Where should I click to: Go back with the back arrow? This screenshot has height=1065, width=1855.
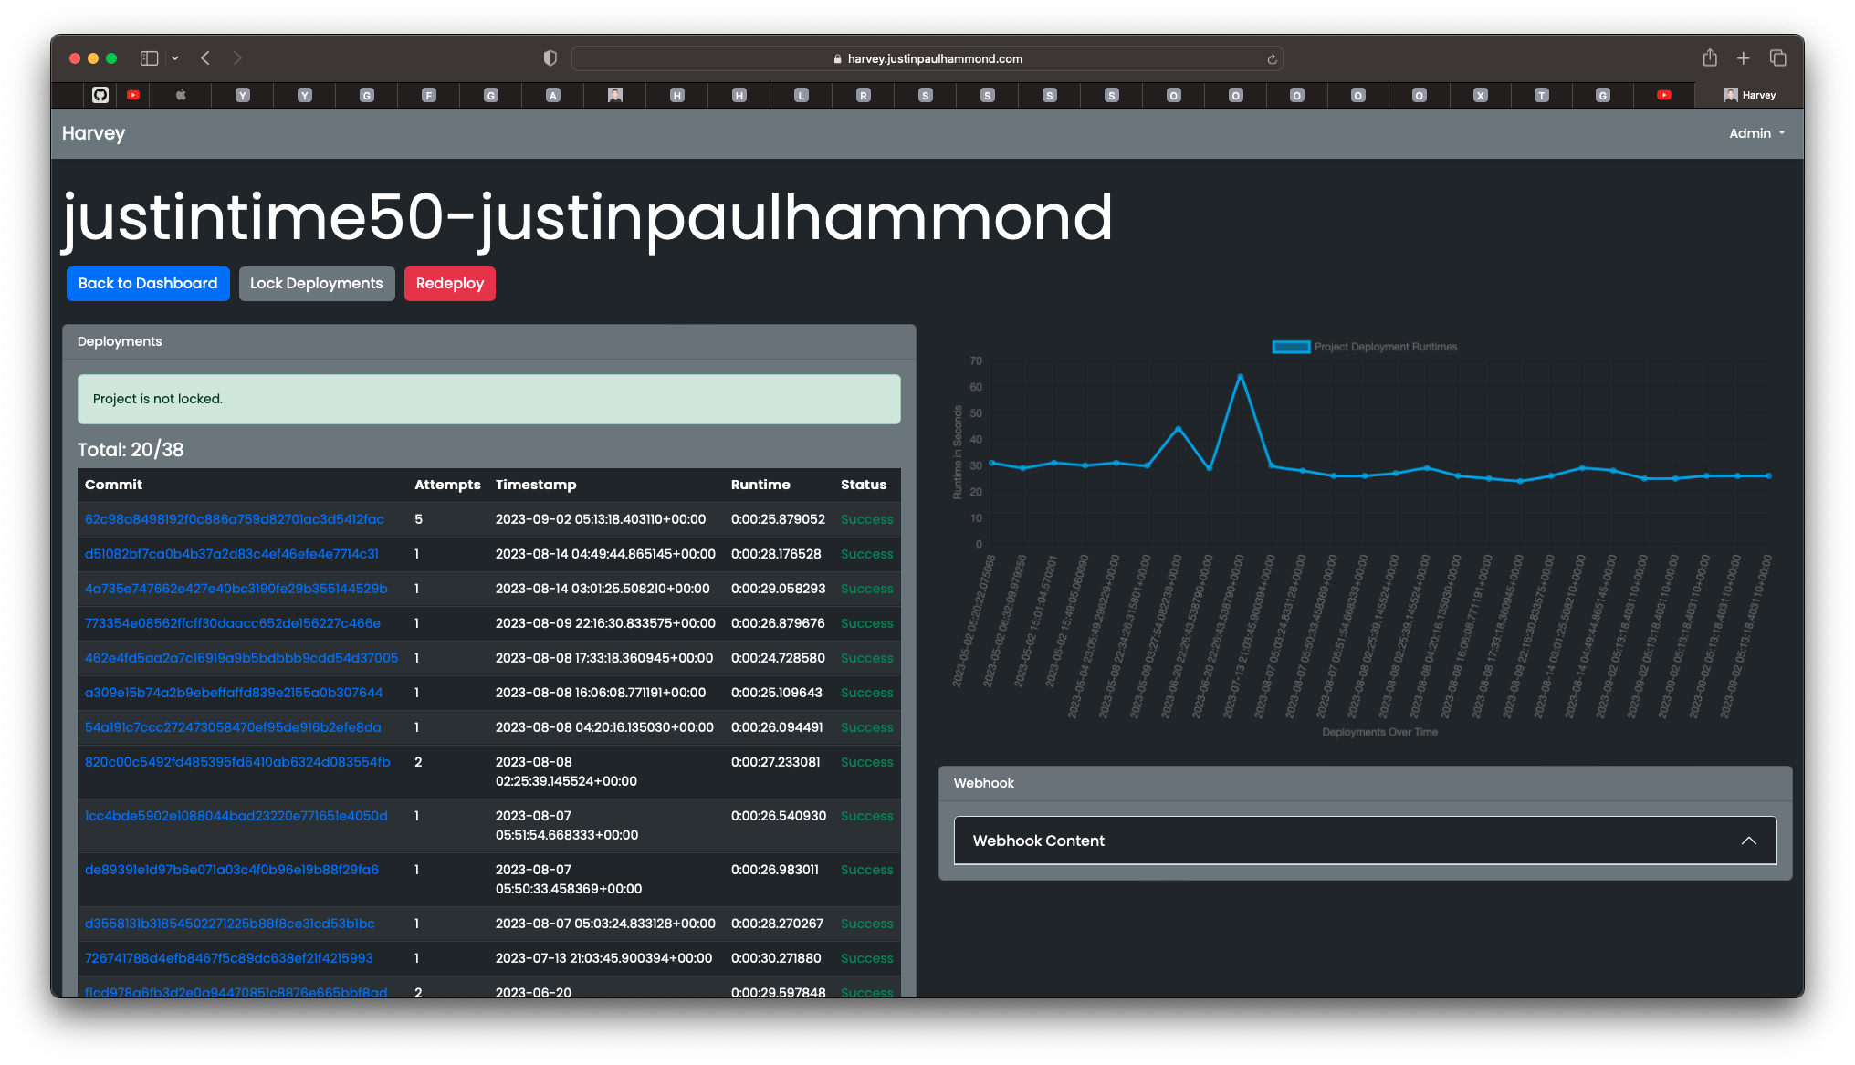pos(205,58)
